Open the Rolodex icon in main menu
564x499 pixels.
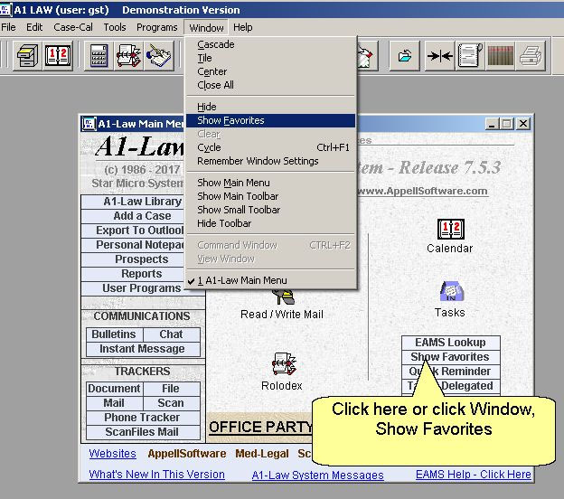point(281,366)
